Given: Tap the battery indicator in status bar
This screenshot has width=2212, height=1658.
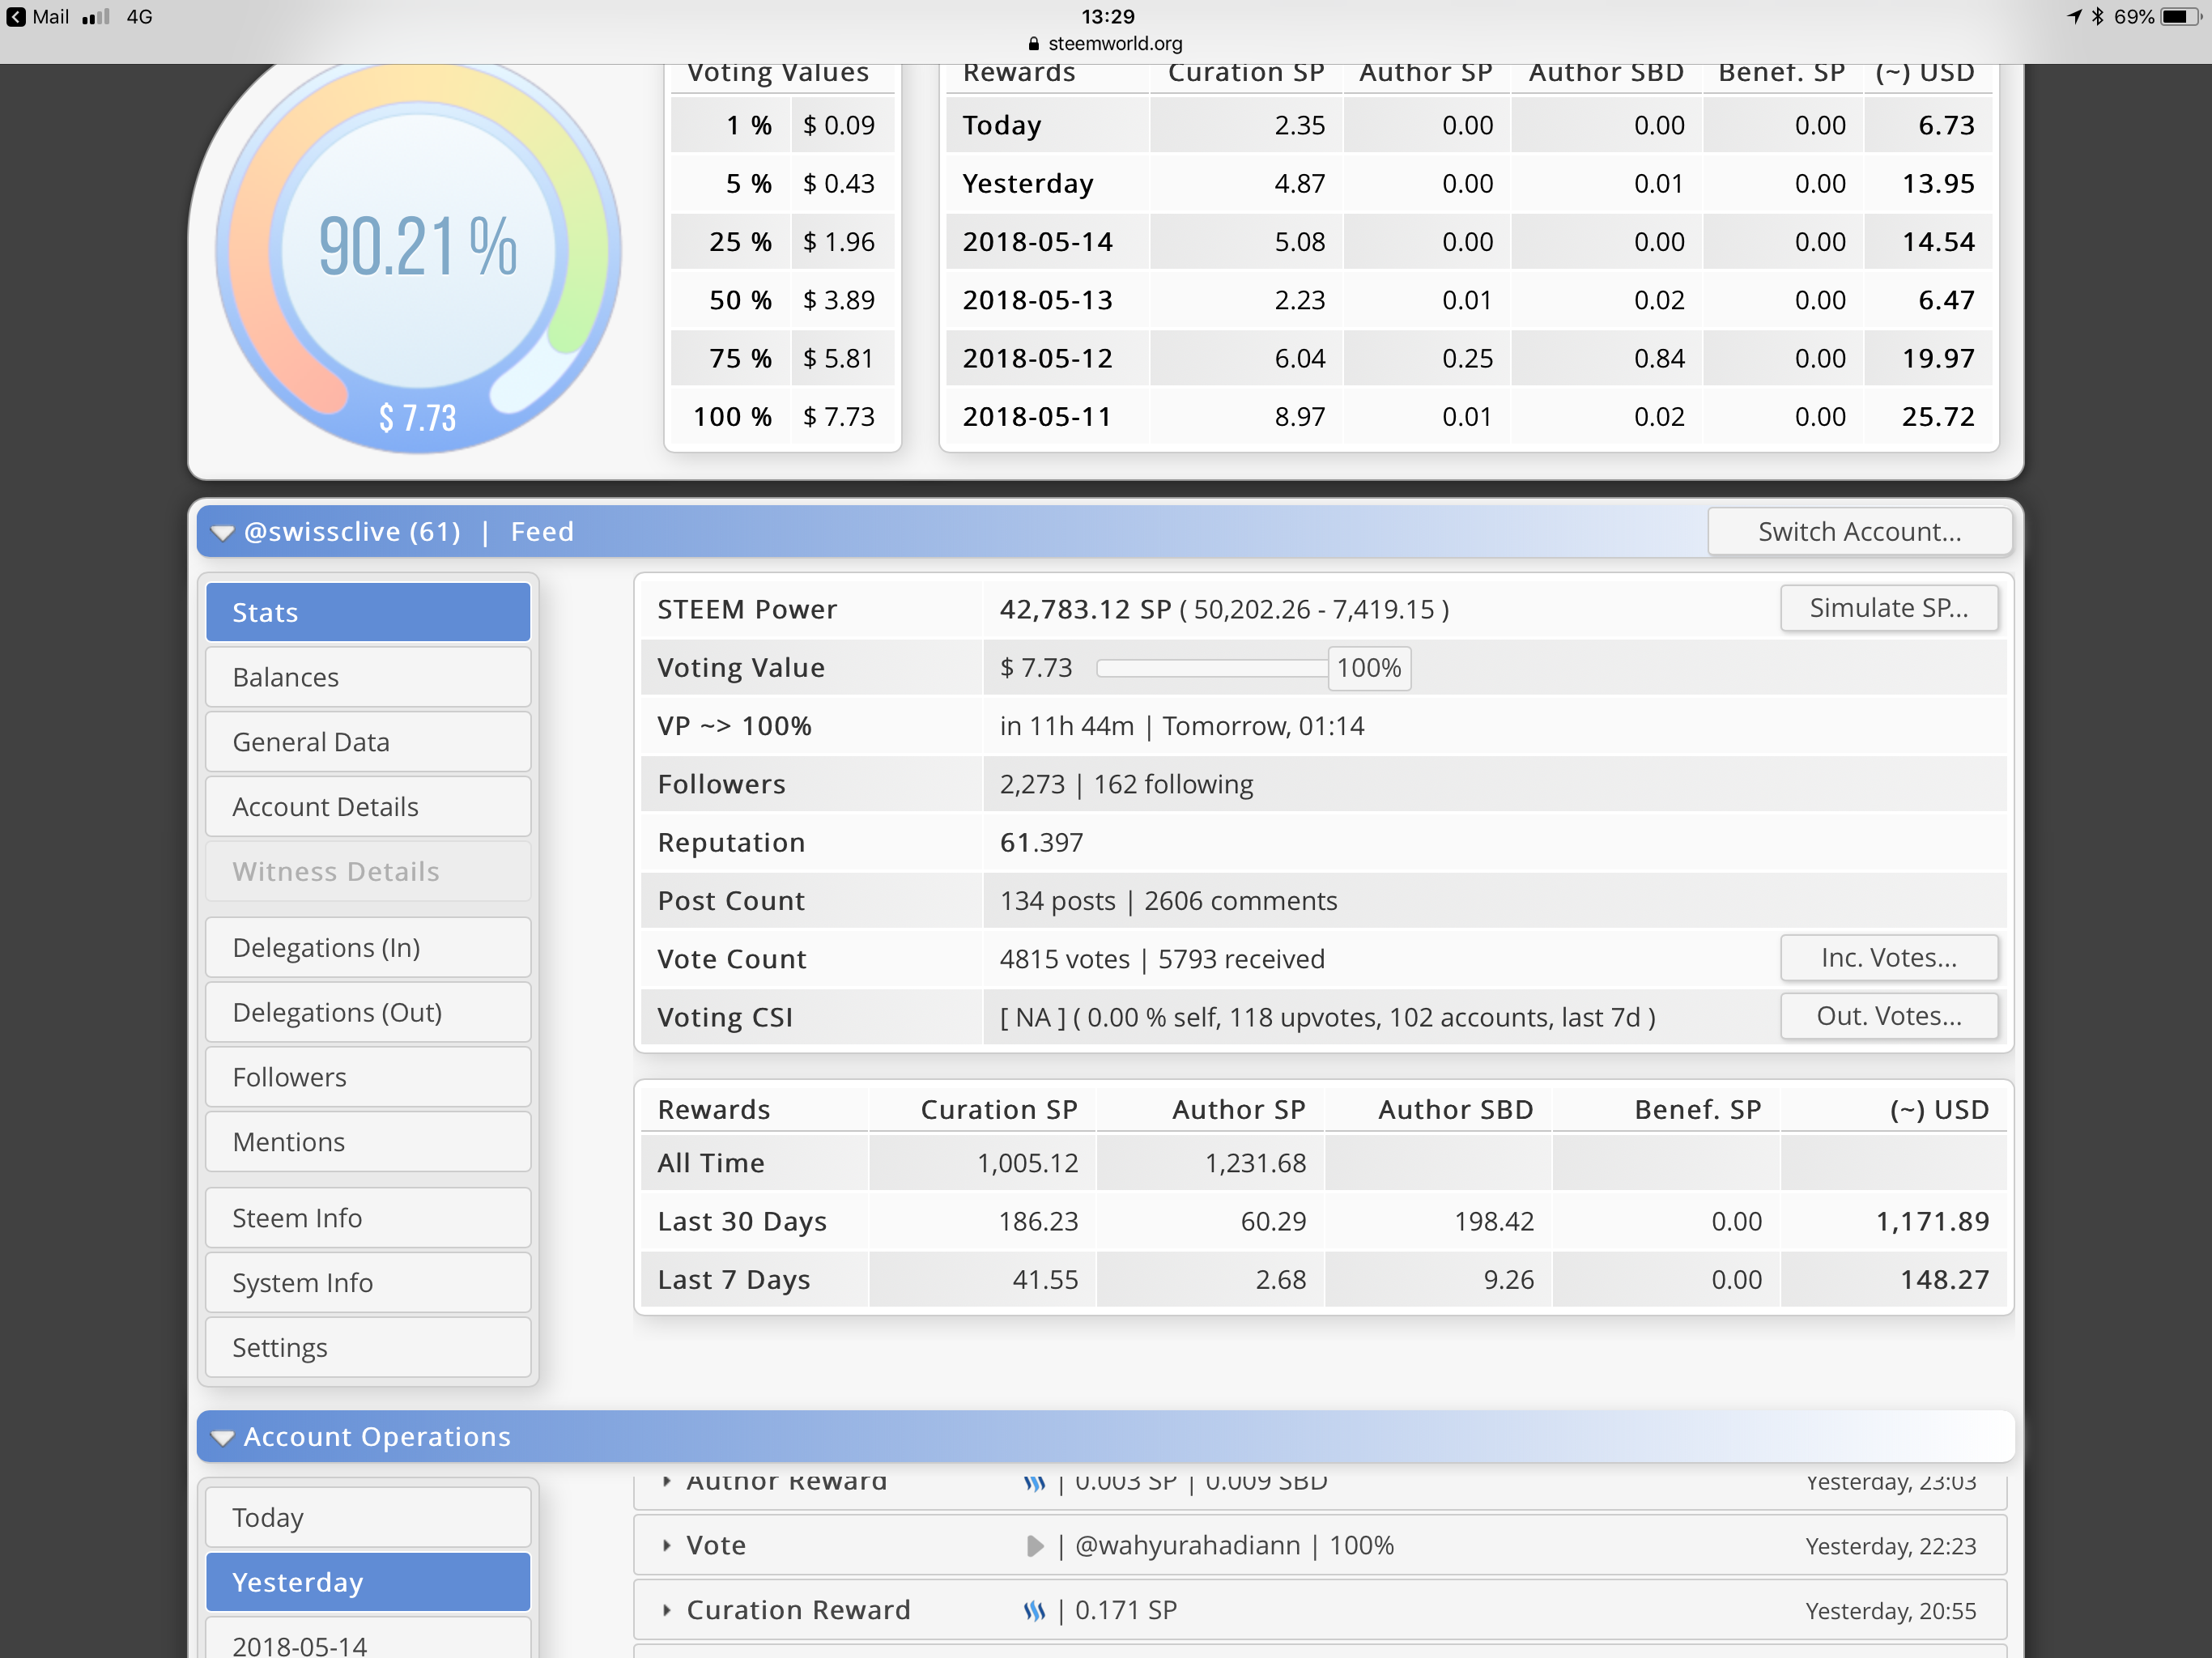Looking at the screenshot, I should (2180, 17).
